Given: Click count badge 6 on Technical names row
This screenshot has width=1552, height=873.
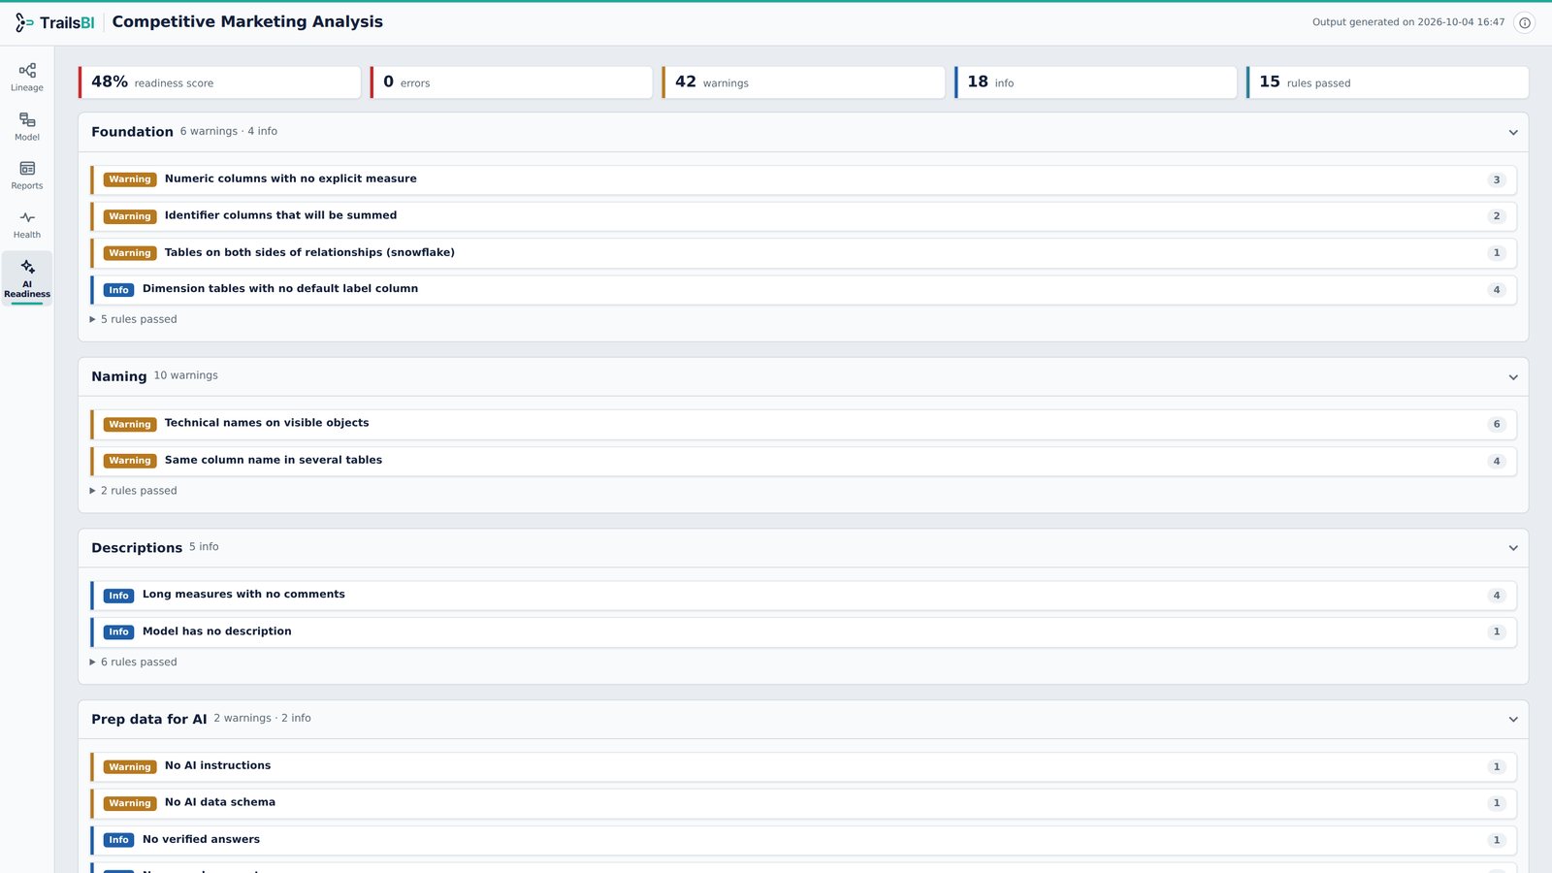Looking at the screenshot, I should click(x=1497, y=424).
